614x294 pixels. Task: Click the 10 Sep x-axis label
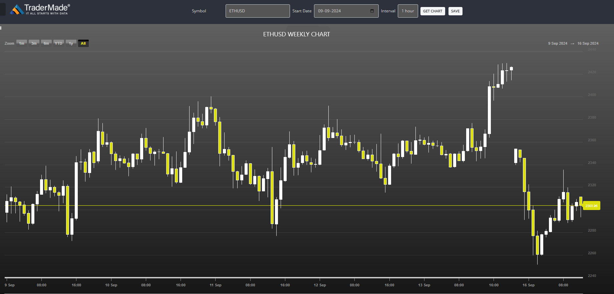(111, 285)
